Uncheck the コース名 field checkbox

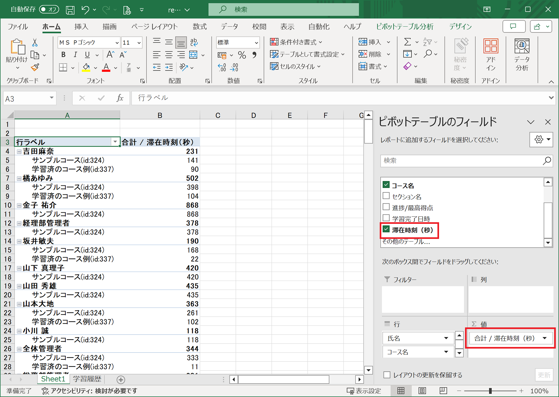[386, 185]
